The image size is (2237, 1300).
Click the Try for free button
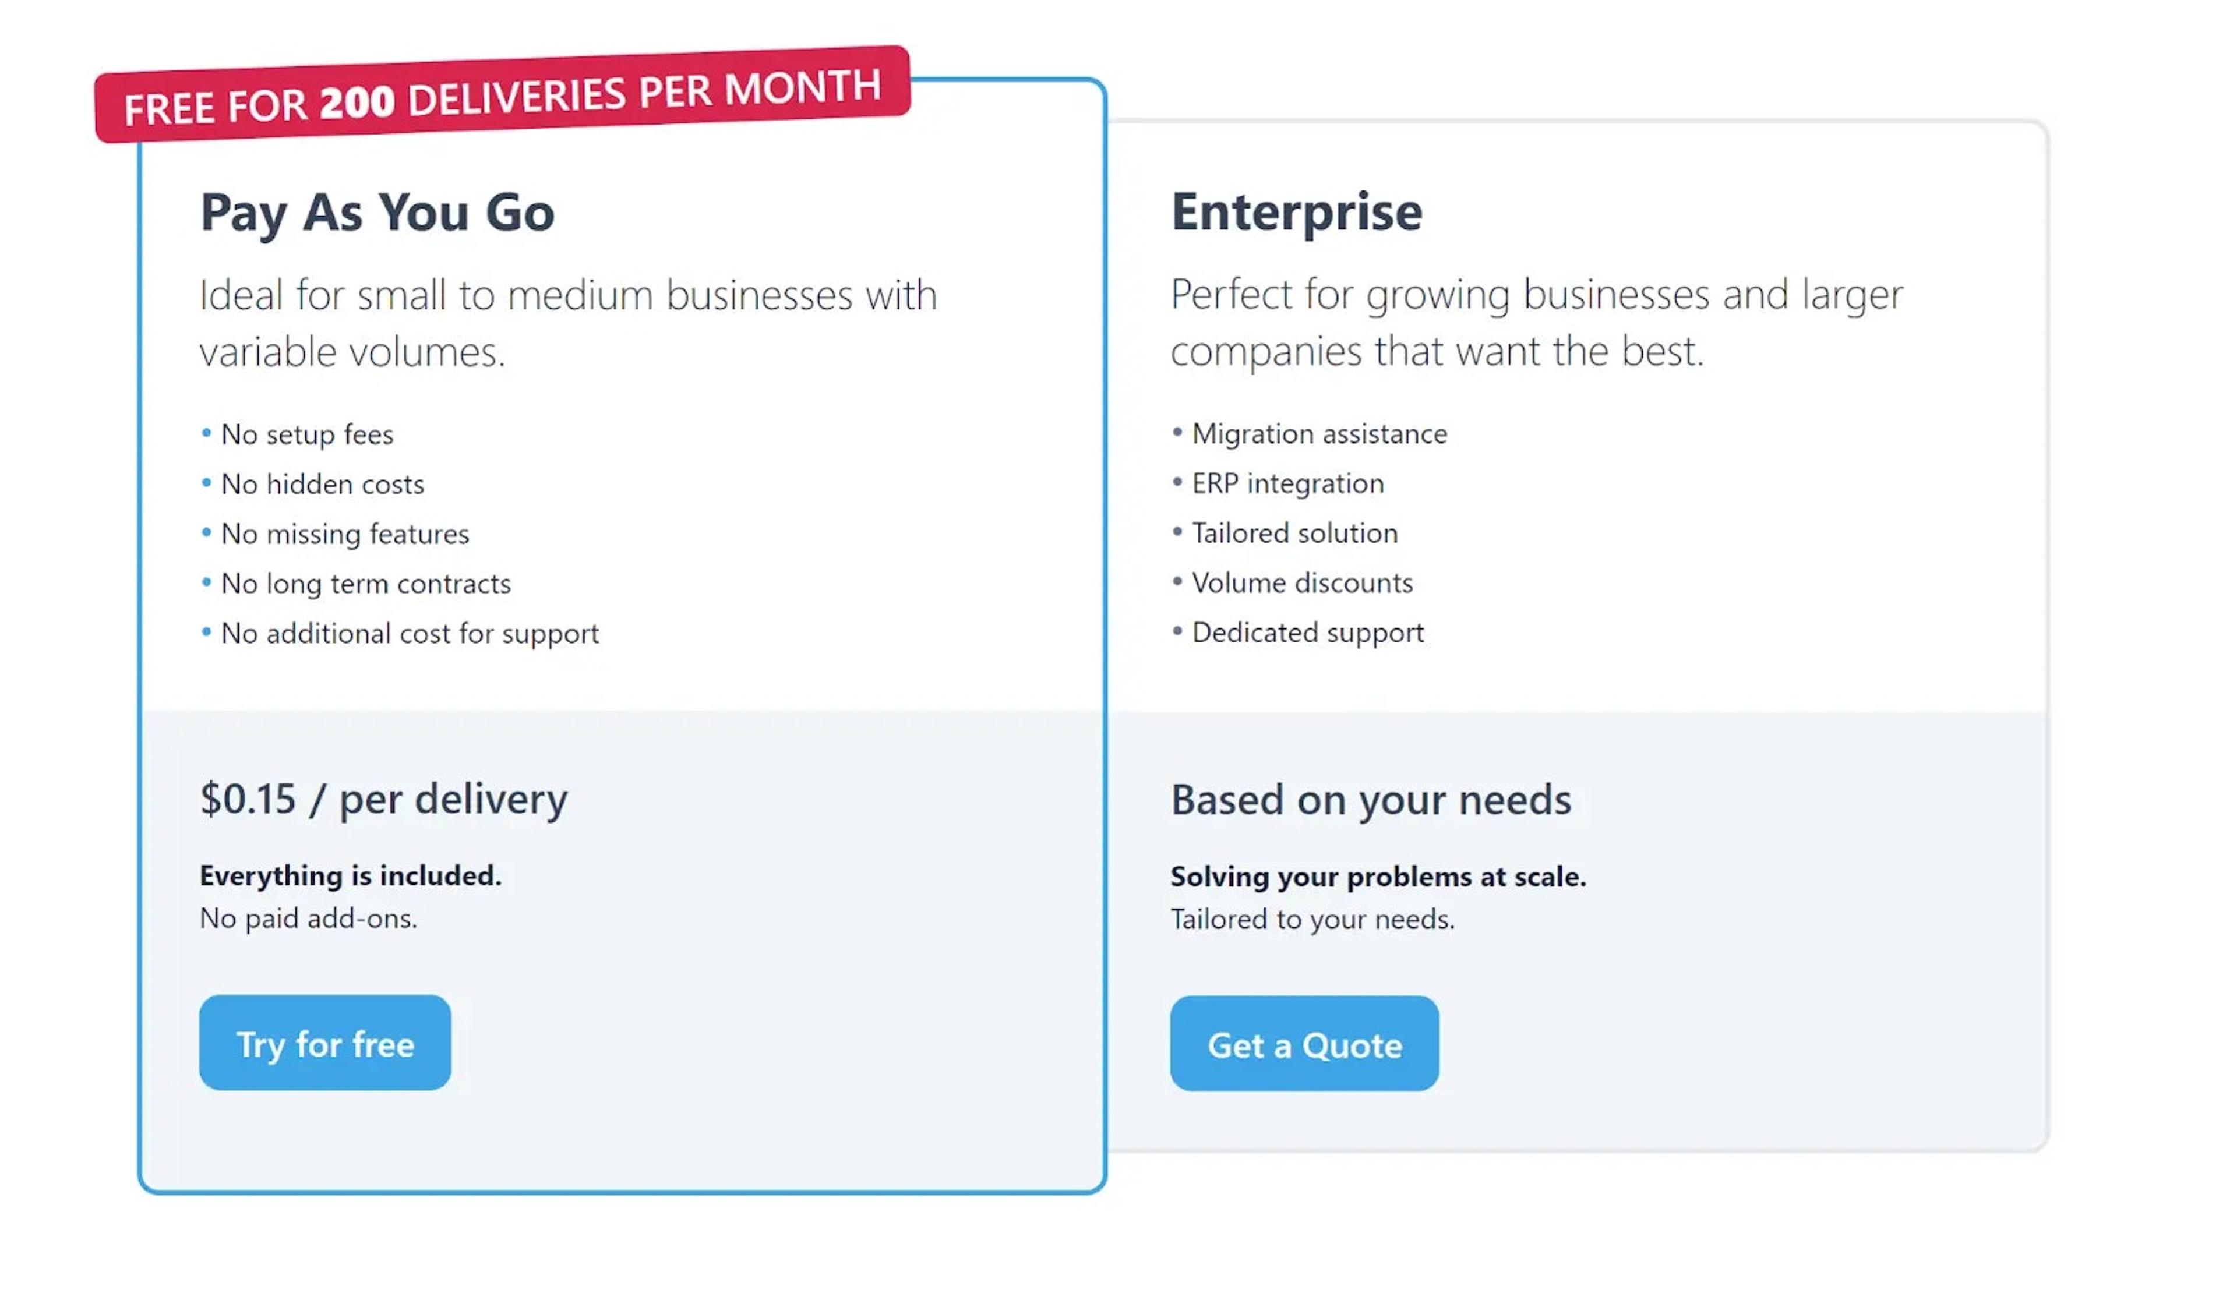tap(324, 1043)
